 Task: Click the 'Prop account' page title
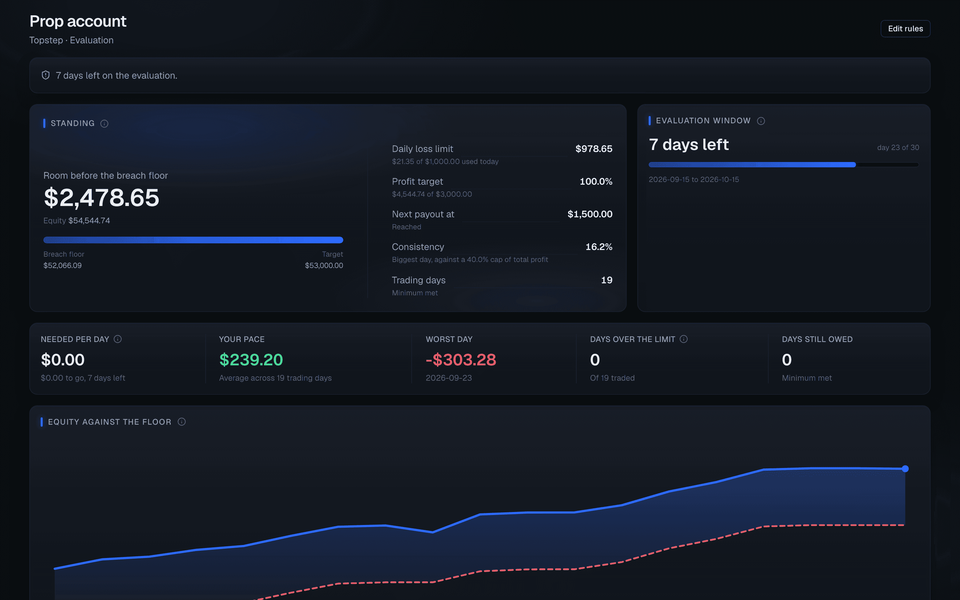tap(78, 21)
